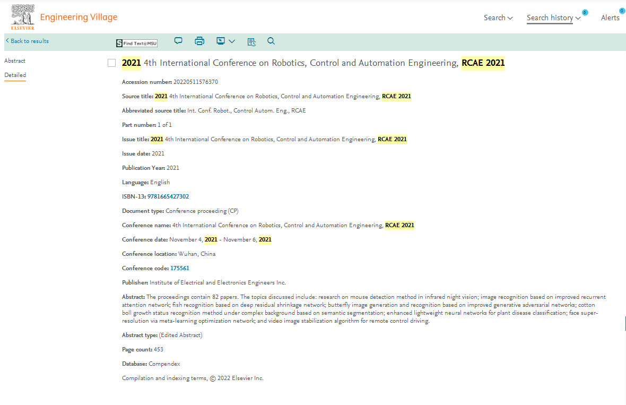Click '(Edited Abstract)' abstract type value
The width and height of the screenshot is (626, 405).
(180, 335)
